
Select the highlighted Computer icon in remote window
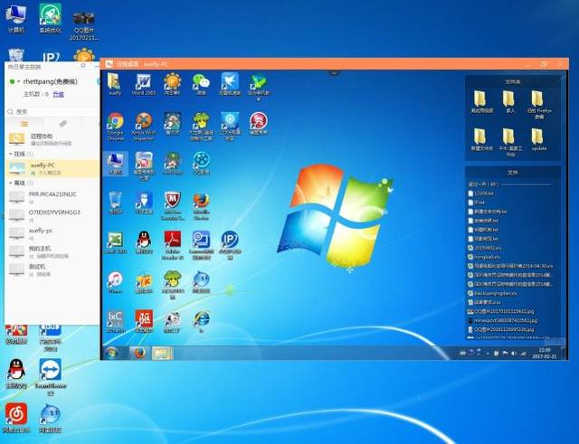(115, 163)
